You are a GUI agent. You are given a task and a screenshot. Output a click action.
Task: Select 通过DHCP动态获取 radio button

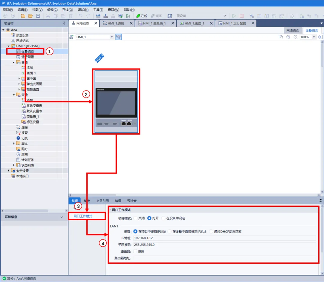(x=211, y=231)
